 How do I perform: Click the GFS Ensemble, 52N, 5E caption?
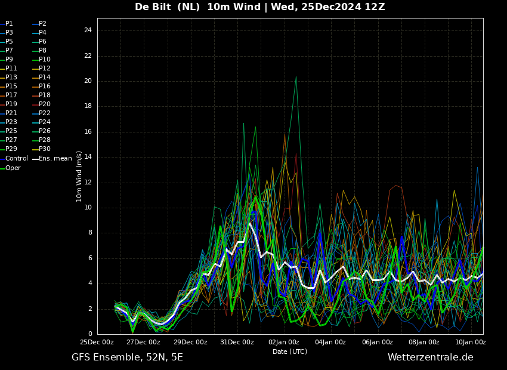click(x=127, y=357)
